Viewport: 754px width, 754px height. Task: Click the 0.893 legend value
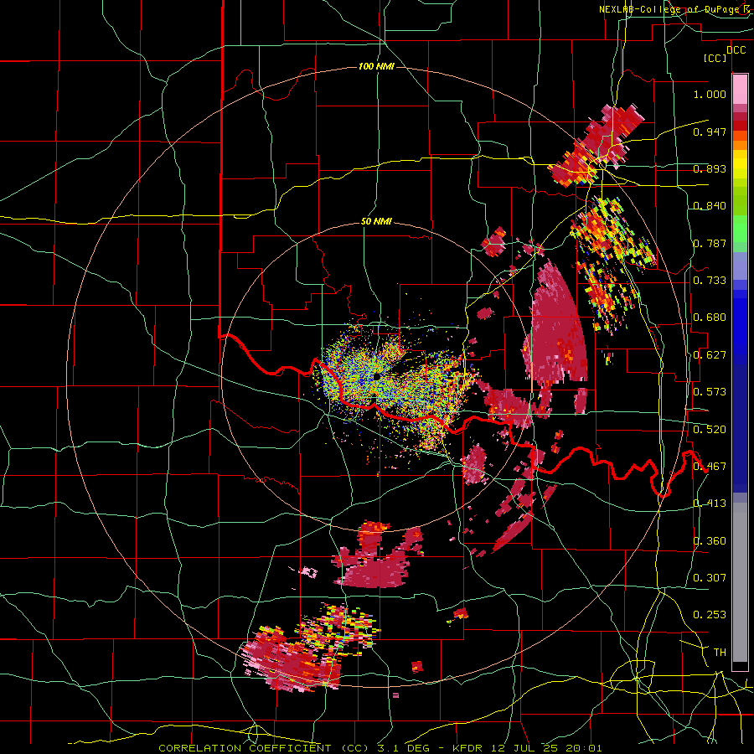pos(710,168)
